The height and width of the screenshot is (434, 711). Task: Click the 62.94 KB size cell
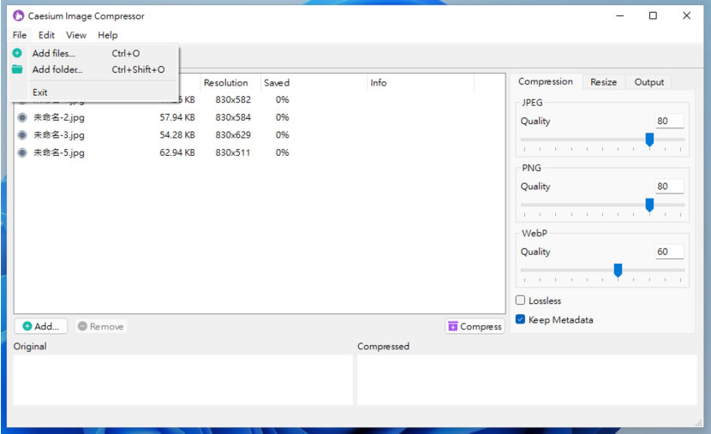pyautogui.click(x=177, y=152)
